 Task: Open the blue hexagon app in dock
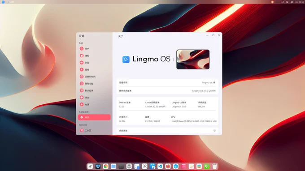(x=176, y=167)
